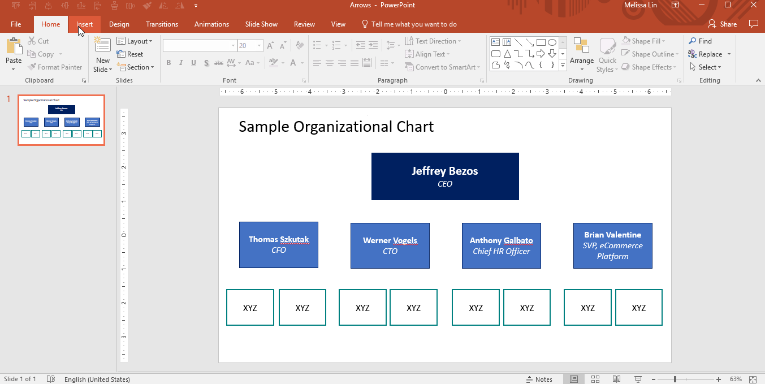Open the Shape Fill dropdown
Image resolution: width=765 pixels, height=384 pixels.
tap(643, 41)
